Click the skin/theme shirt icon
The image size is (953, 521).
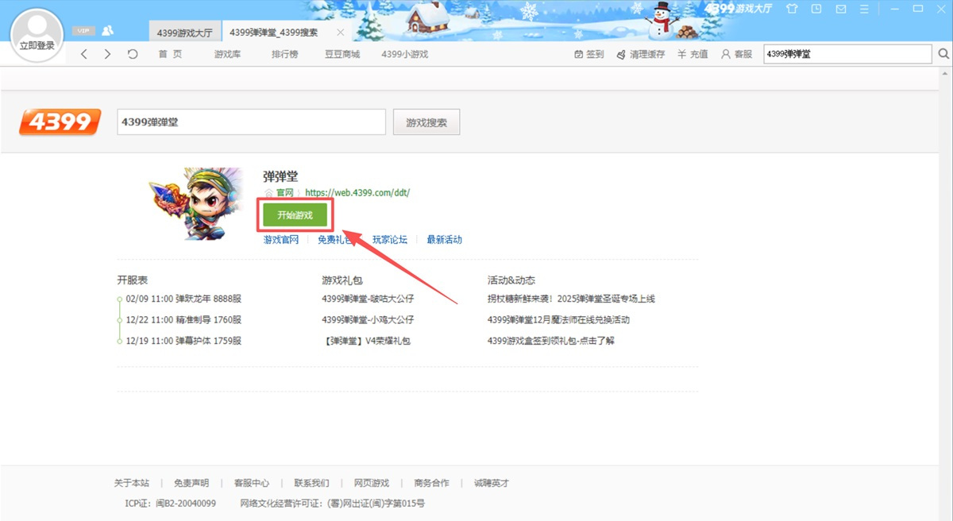[x=791, y=9]
